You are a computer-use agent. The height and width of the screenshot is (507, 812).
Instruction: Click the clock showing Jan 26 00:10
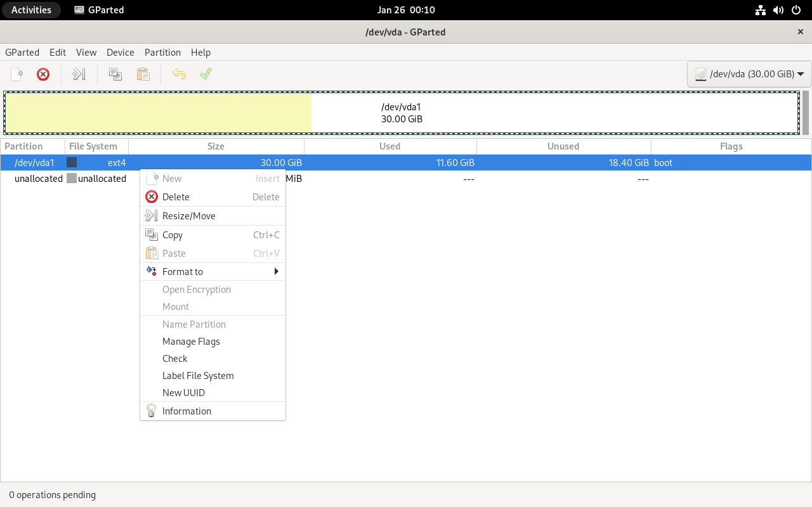(x=405, y=10)
